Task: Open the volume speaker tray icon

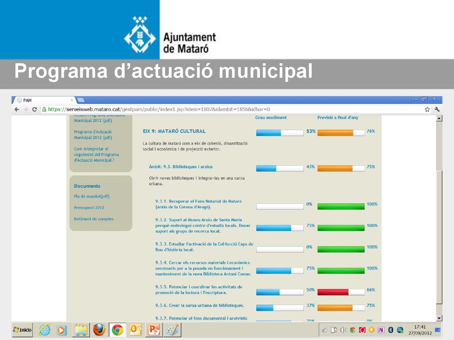Action: click(x=343, y=330)
